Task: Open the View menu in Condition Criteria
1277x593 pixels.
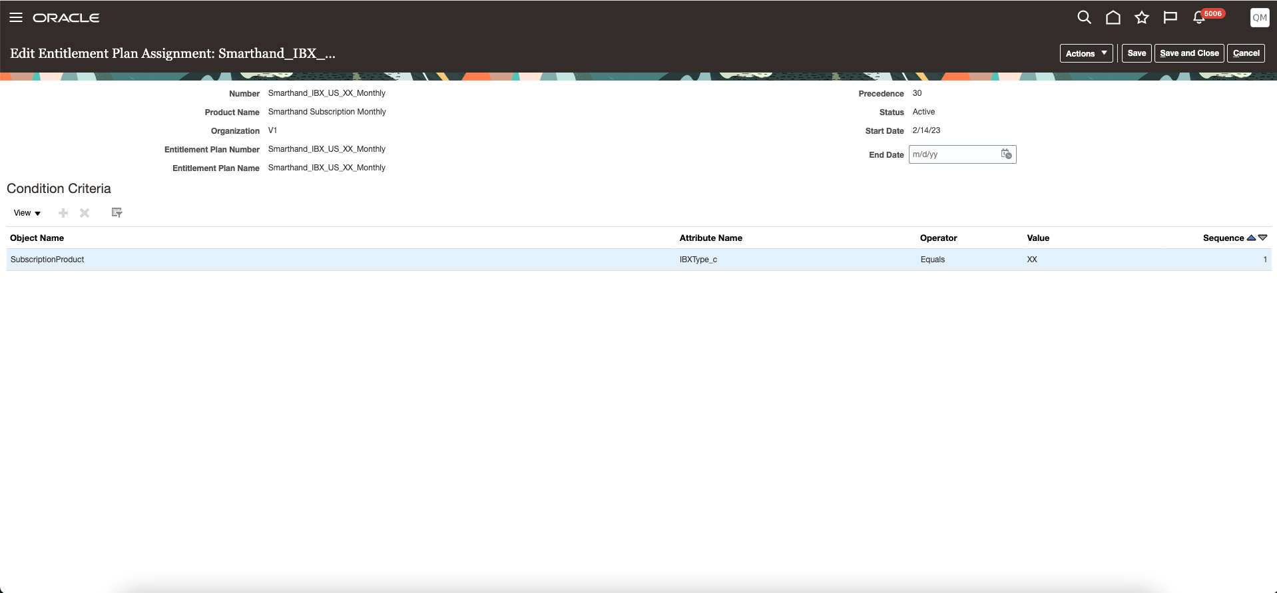Action: pos(27,213)
